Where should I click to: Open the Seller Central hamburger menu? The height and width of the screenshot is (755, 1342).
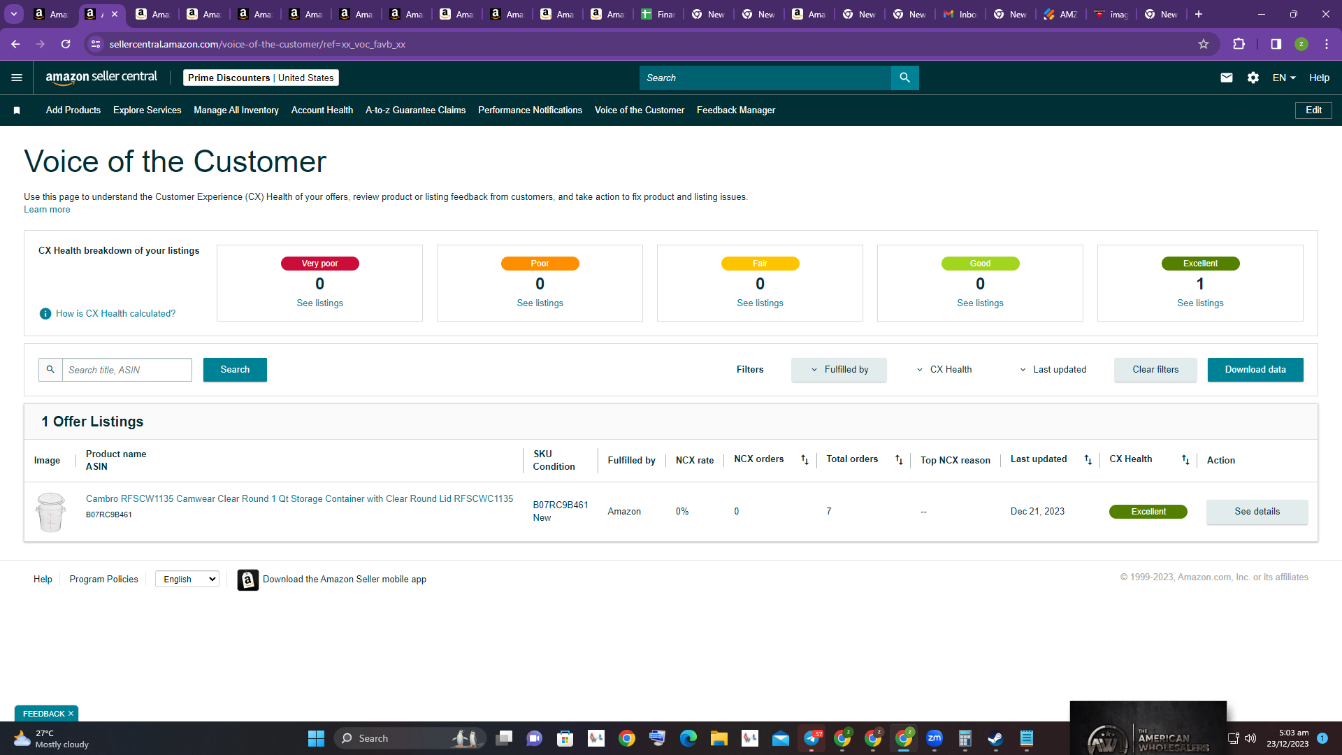tap(17, 78)
